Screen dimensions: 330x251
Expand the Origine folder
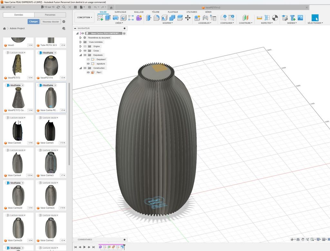[80, 46]
